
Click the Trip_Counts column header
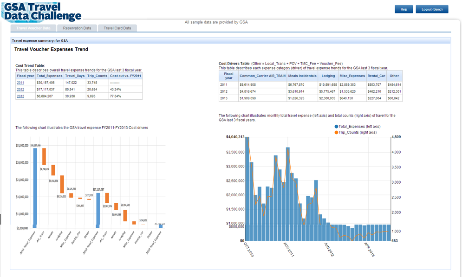point(97,76)
